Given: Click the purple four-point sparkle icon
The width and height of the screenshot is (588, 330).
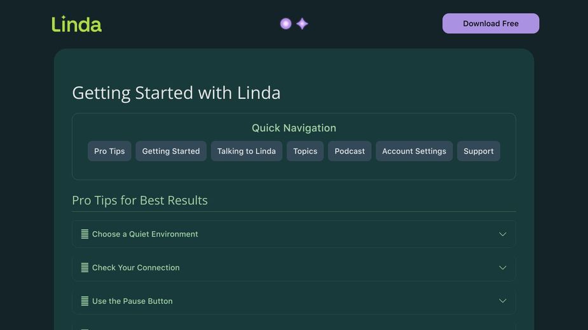Looking at the screenshot, I should pos(303,23).
